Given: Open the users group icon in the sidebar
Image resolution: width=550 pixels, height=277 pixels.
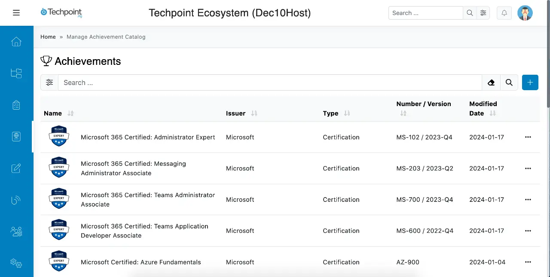Looking at the screenshot, I should click(x=16, y=231).
